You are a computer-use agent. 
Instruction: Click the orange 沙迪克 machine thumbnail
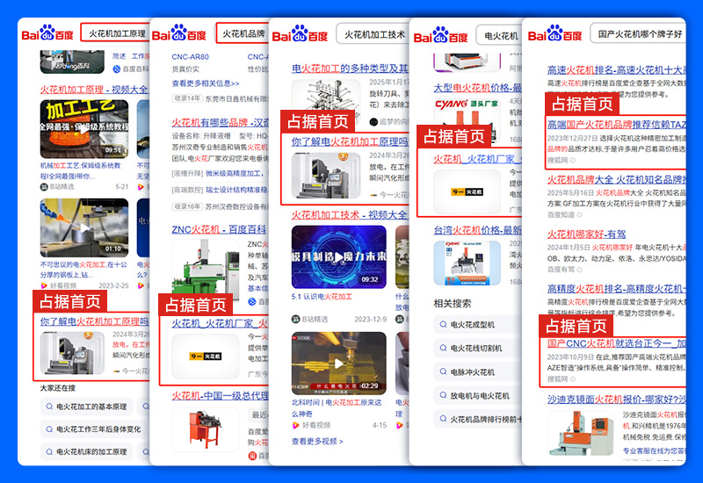(x=581, y=434)
